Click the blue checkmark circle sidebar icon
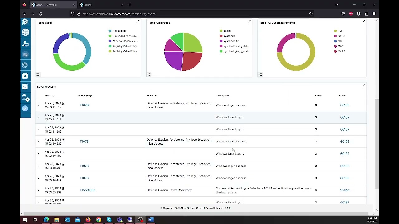This screenshot has height=224, width=399. click(x=25, y=109)
